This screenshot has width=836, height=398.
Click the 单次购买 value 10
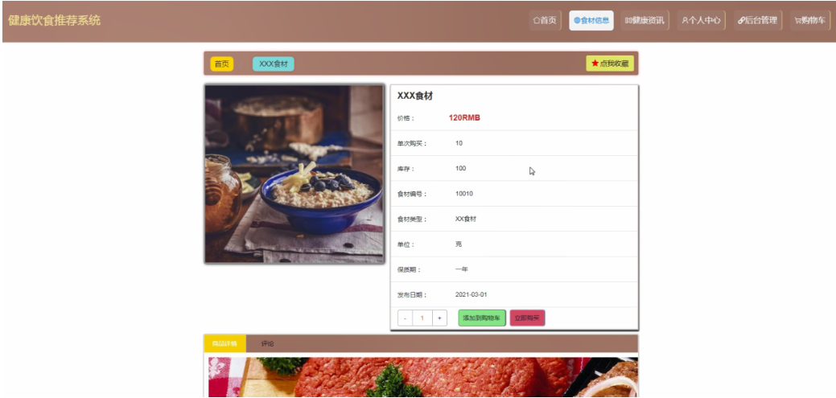pos(459,143)
